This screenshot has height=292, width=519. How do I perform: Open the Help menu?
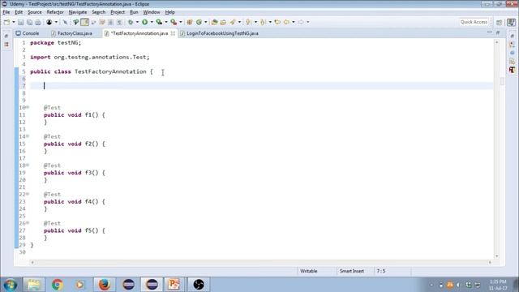169,12
